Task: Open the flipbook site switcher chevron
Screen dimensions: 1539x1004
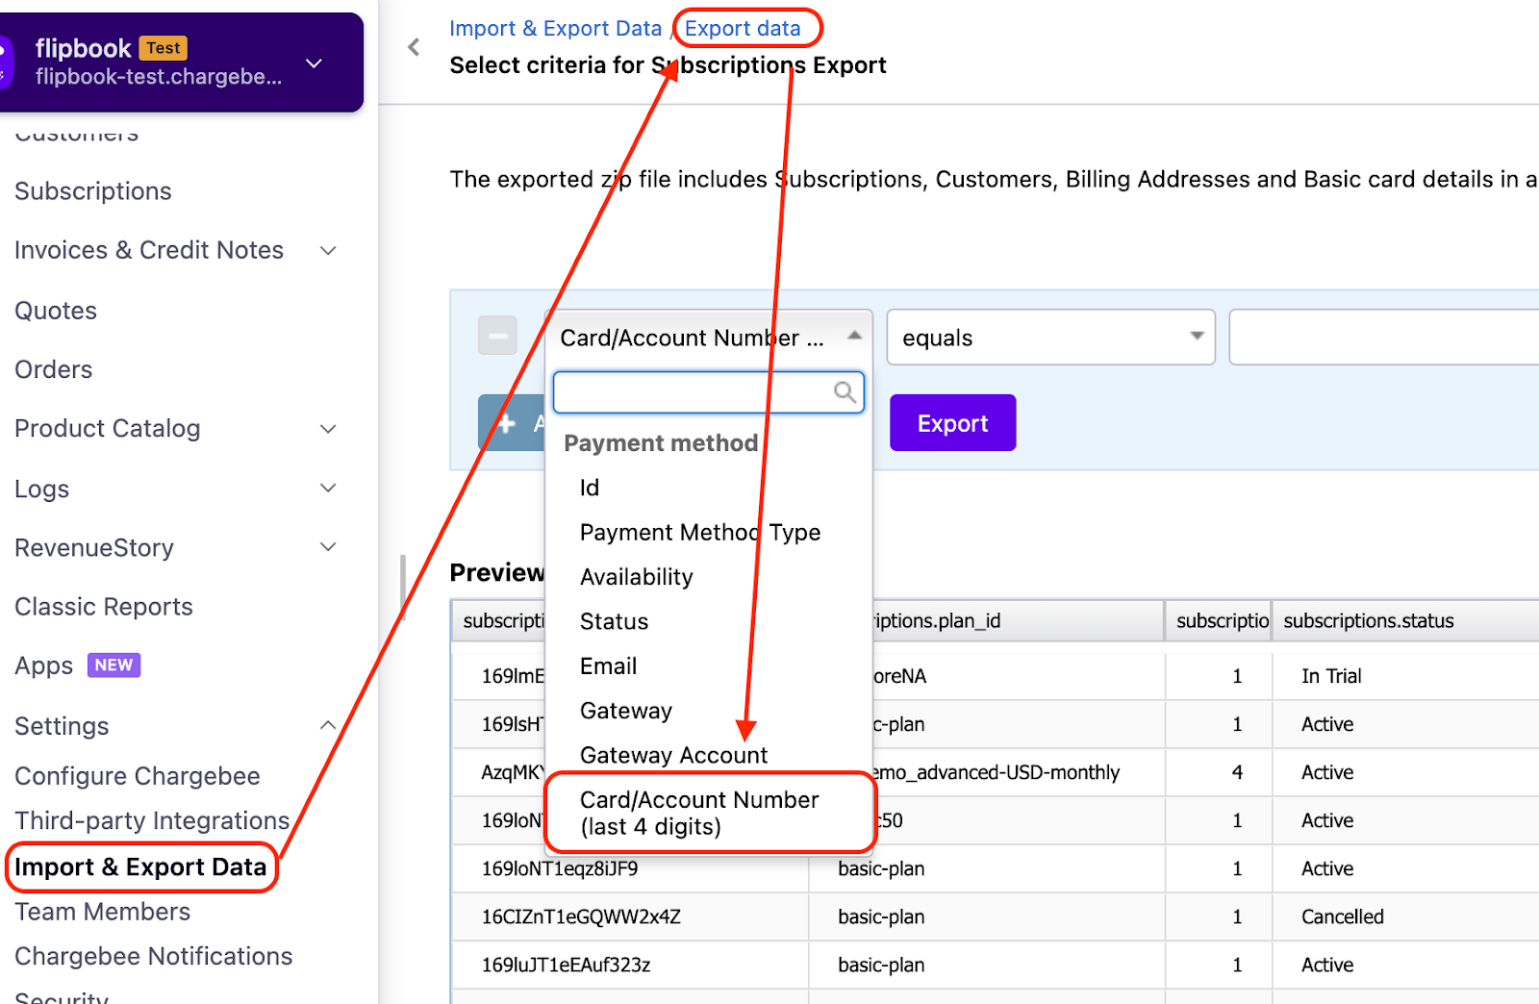Action: (x=314, y=63)
